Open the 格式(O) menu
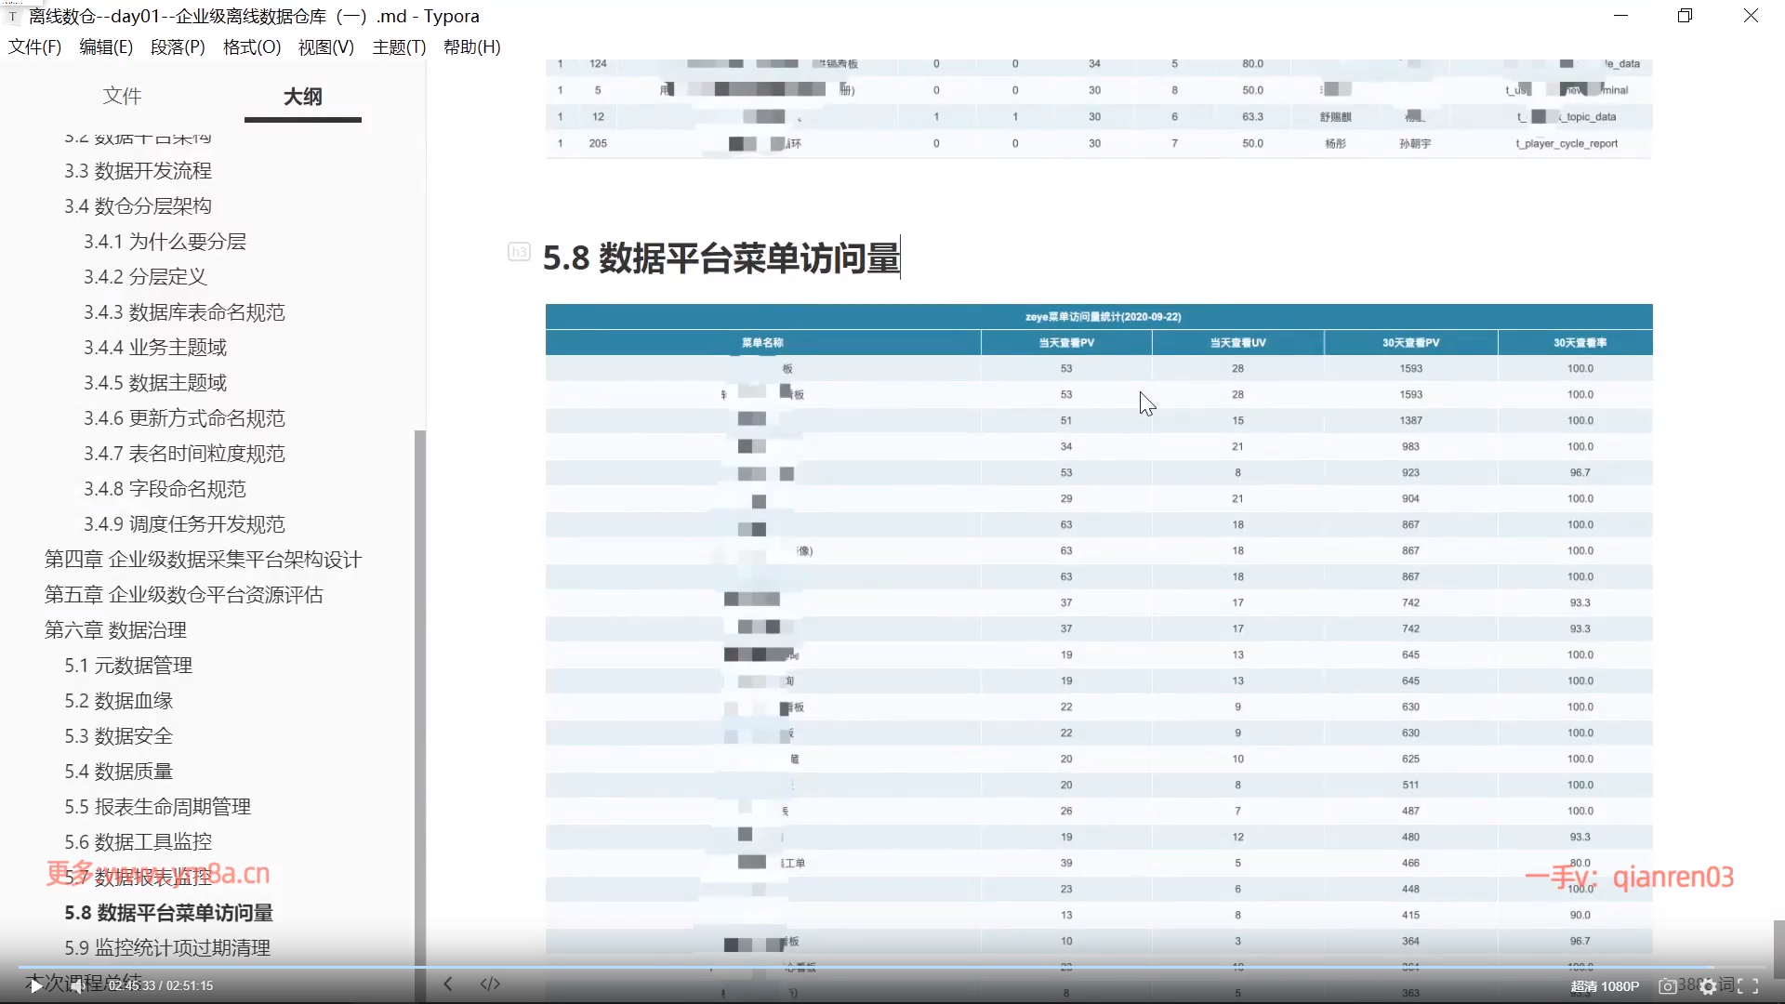This screenshot has height=1004, width=1785. click(252, 46)
